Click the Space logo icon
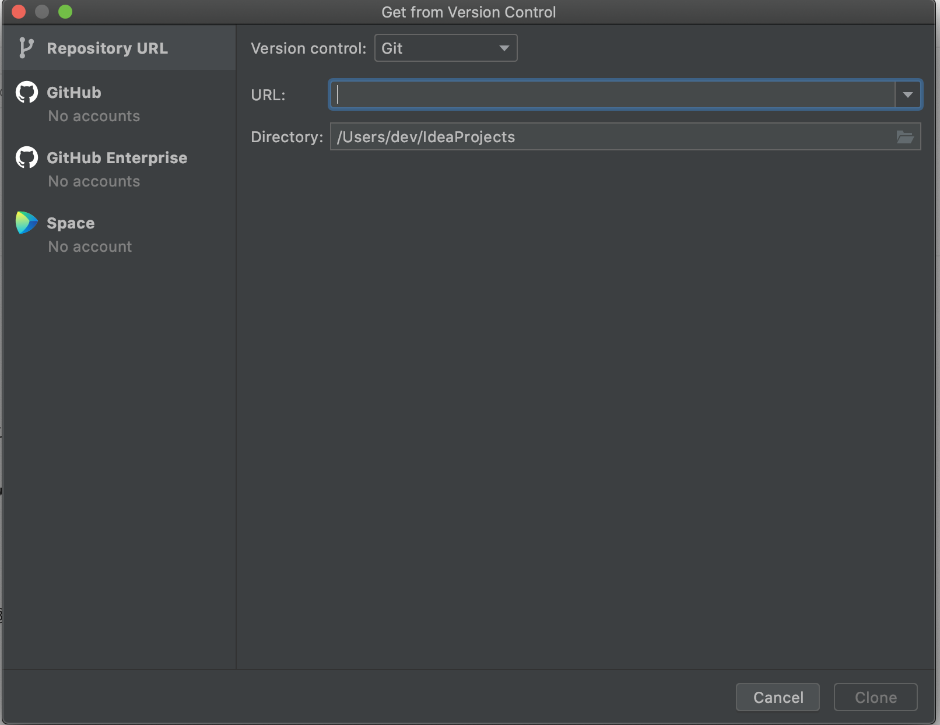 pyautogui.click(x=26, y=223)
